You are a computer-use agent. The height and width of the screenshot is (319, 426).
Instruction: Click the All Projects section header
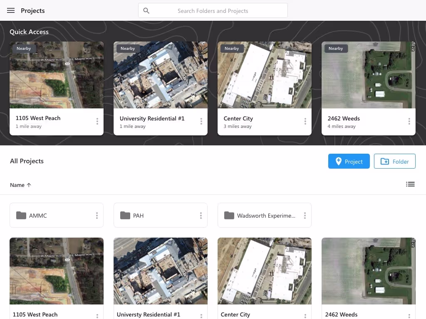click(x=27, y=161)
